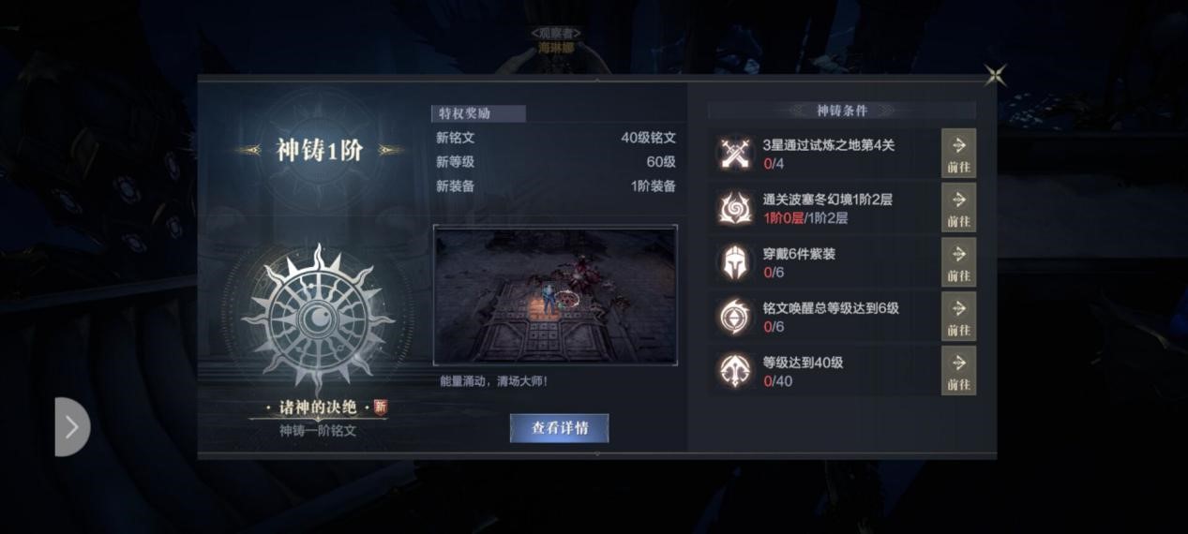Click crossed swords trial icon
The image size is (1188, 534).
[x=735, y=155]
